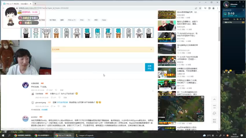Open giovanniyang's user profile name

click(41, 102)
